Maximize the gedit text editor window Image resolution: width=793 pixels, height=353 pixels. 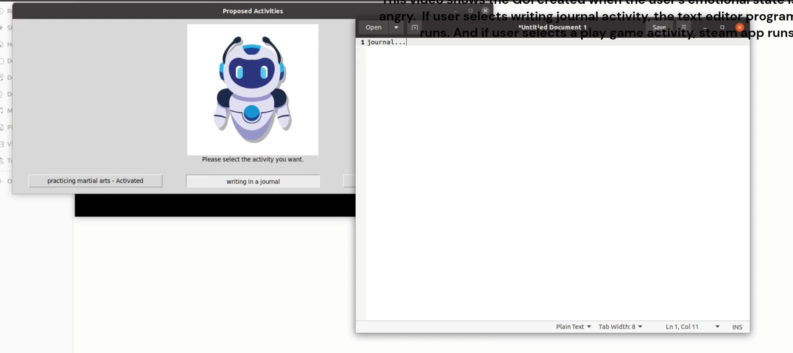[x=722, y=27]
